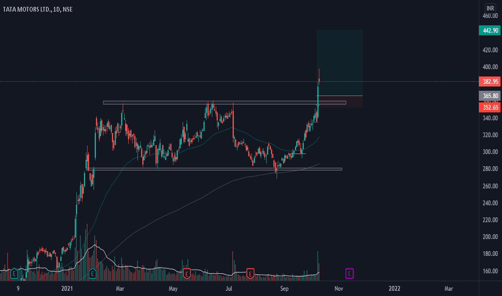Click the Sep date axis label
This screenshot has height=296, width=502.
tap(284, 288)
